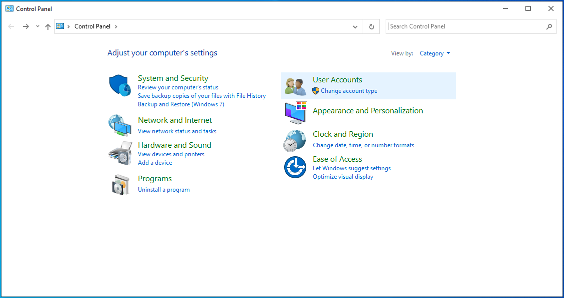Click the User Accounts people icon
Screen dimensions: 564x298
click(x=295, y=86)
